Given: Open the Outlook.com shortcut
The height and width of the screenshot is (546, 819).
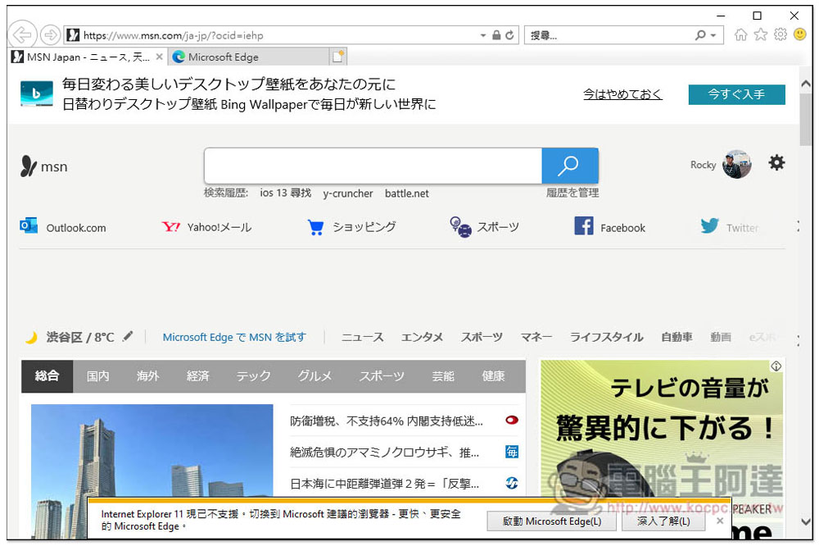Looking at the screenshot, I should pos(63,227).
